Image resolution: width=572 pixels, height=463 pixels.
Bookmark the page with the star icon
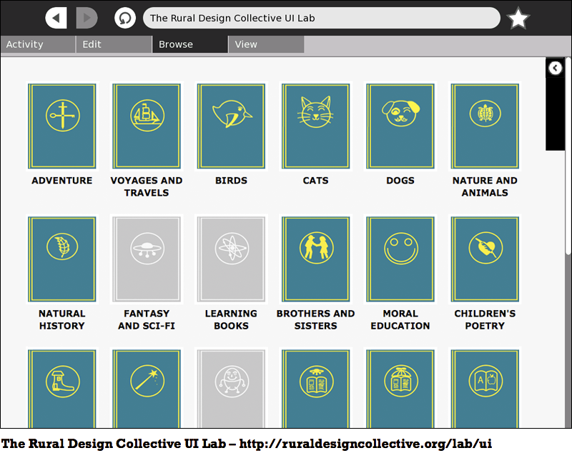(518, 18)
